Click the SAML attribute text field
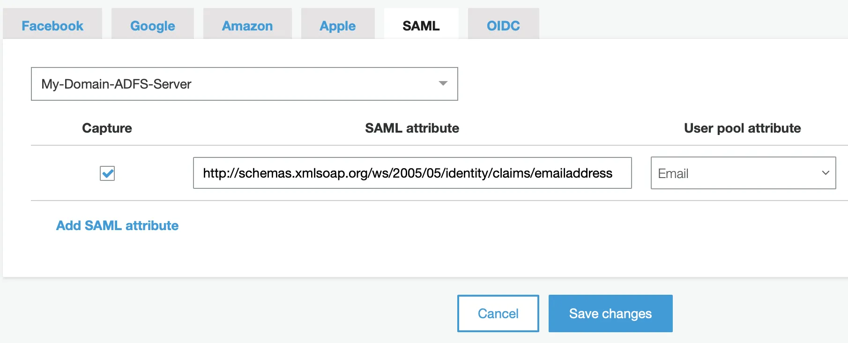Image resolution: width=848 pixels, height=343 pixels. (412, 173)
